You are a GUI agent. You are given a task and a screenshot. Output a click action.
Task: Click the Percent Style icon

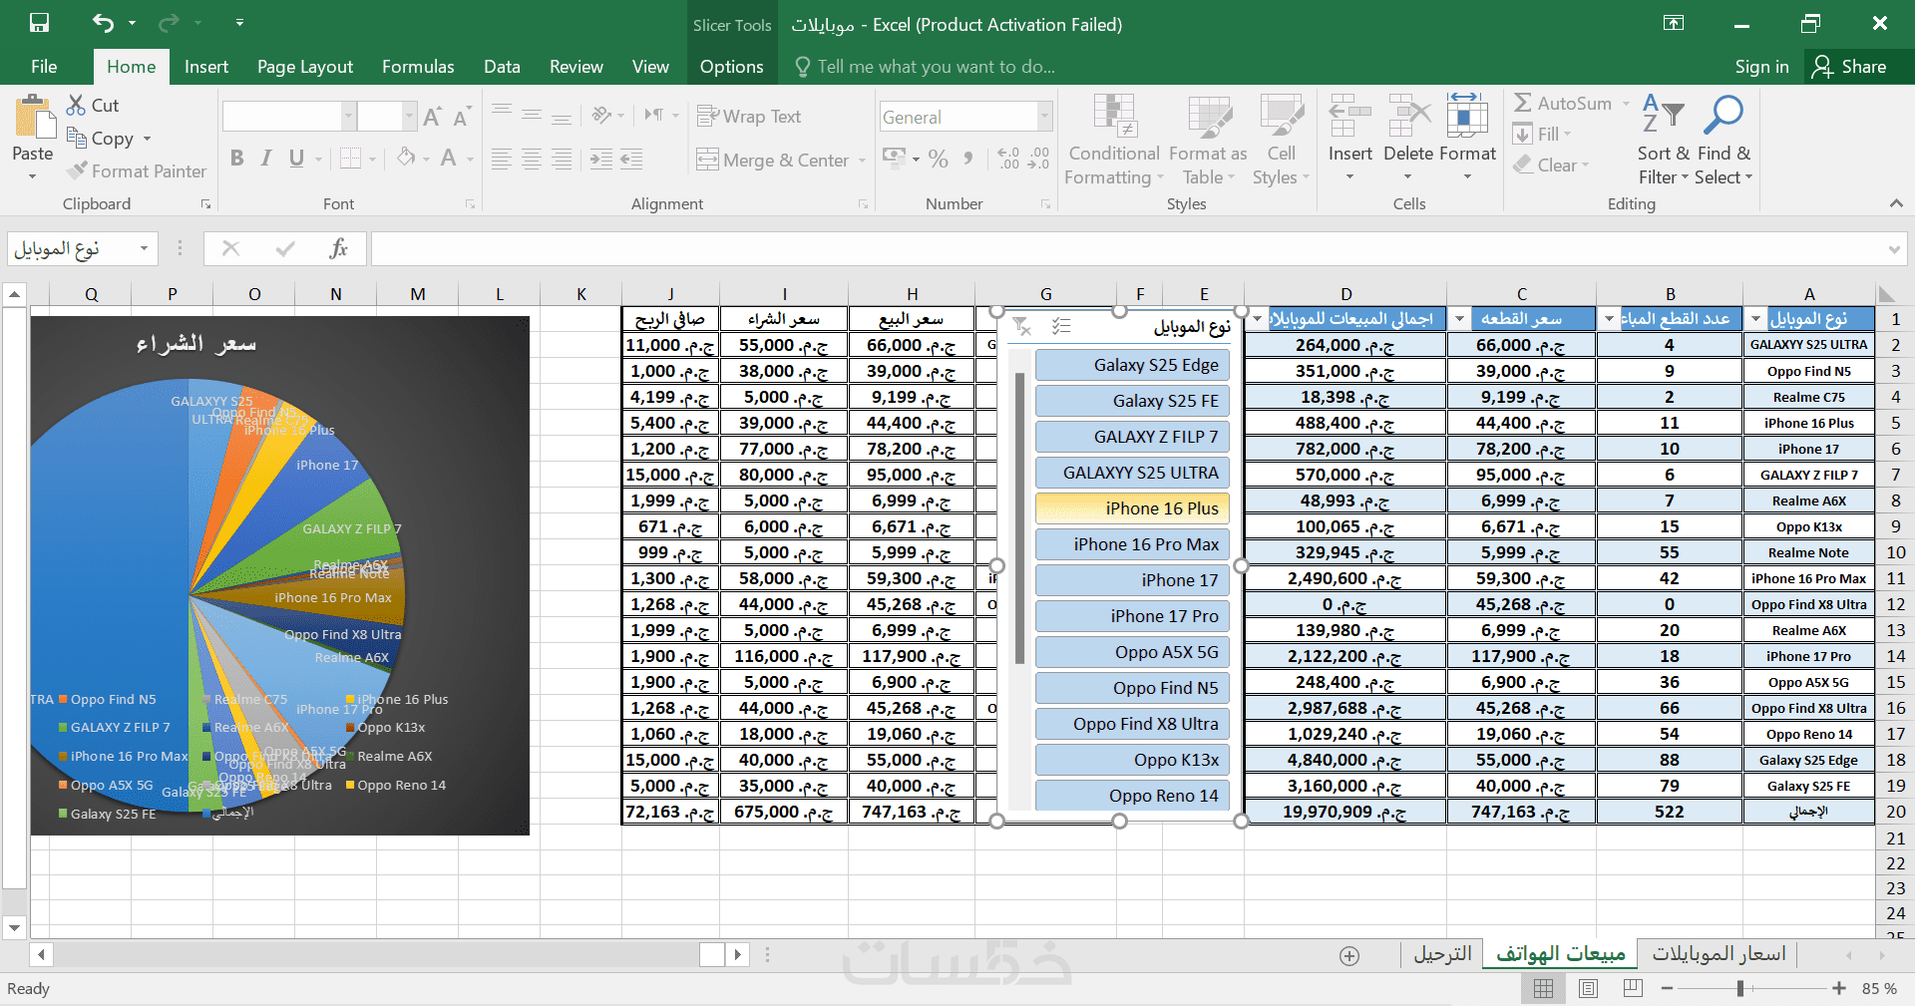tap(938, 159)
